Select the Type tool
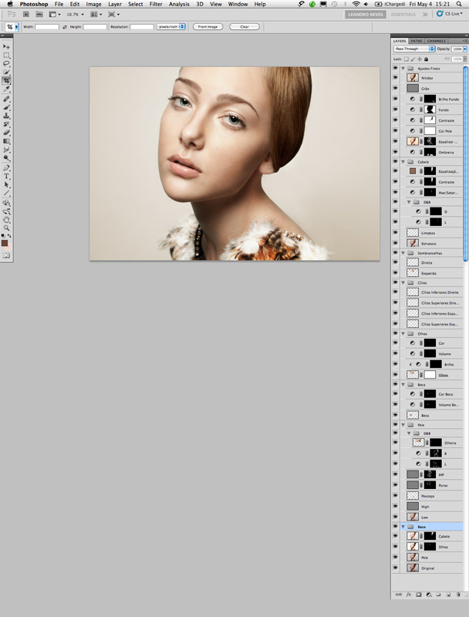The height and width of the screenshot is (617, 469). tap(6, 177)
